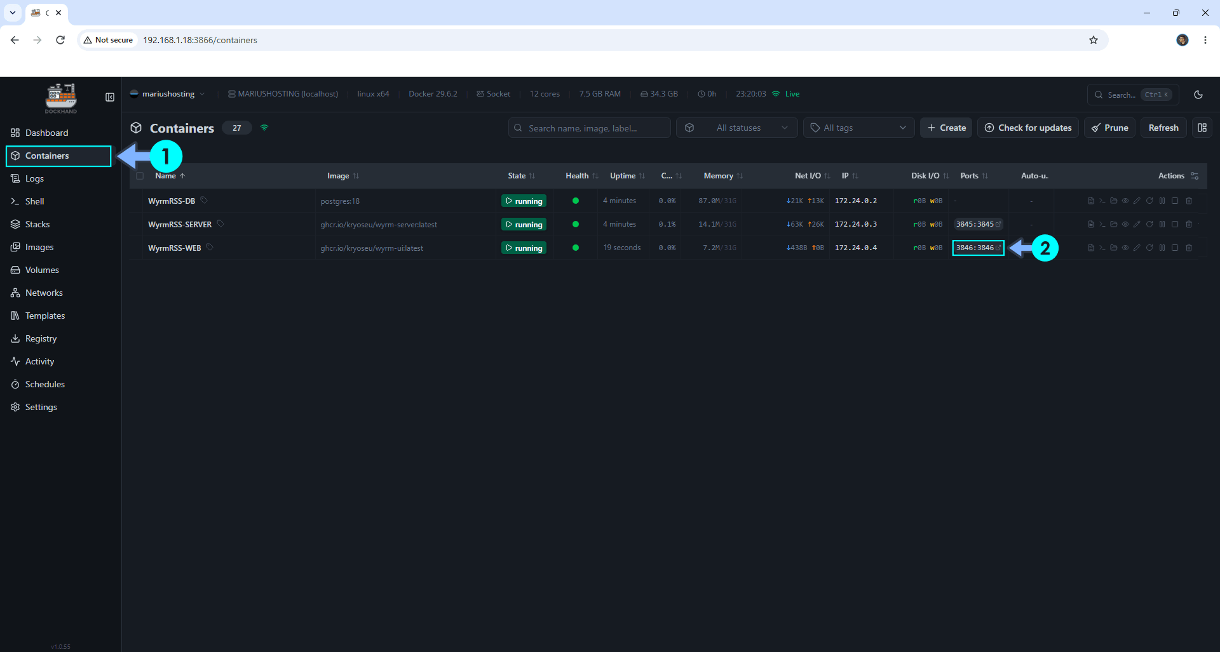Restart the WyrmRSS-SERVER container

tap(1149, 224)
